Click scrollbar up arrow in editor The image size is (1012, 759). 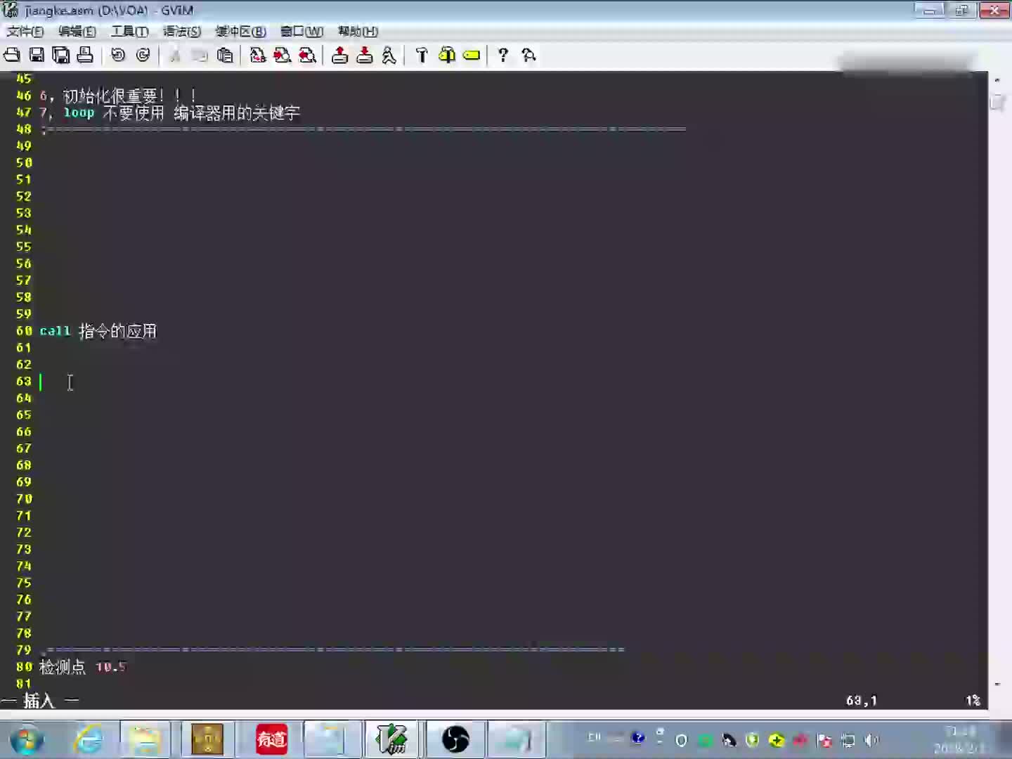point(997,79)
